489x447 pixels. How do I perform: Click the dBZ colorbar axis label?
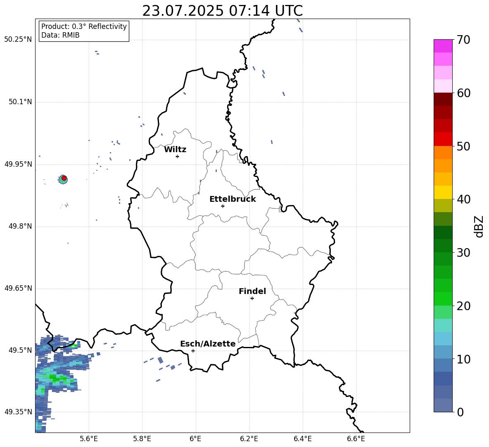click(479, 226)
